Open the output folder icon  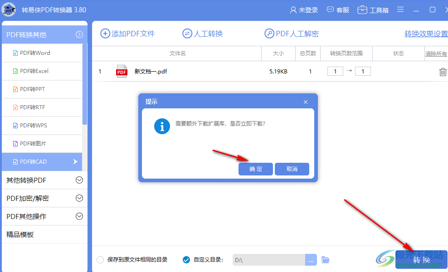[x=326, y=260]
